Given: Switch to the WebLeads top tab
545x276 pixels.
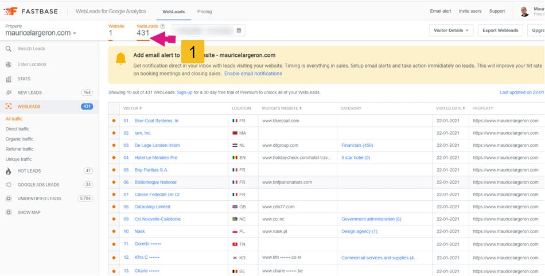Looking at the screenshot, I should click(x=173, y=11).
